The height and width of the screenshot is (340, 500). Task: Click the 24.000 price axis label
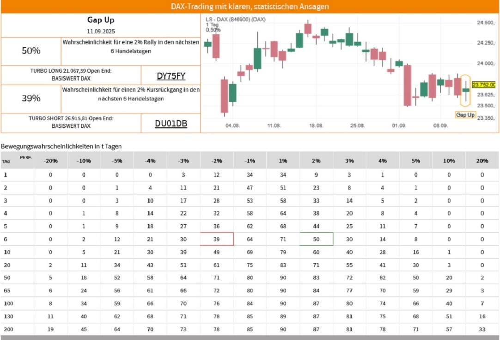click(x=486, y=63)
